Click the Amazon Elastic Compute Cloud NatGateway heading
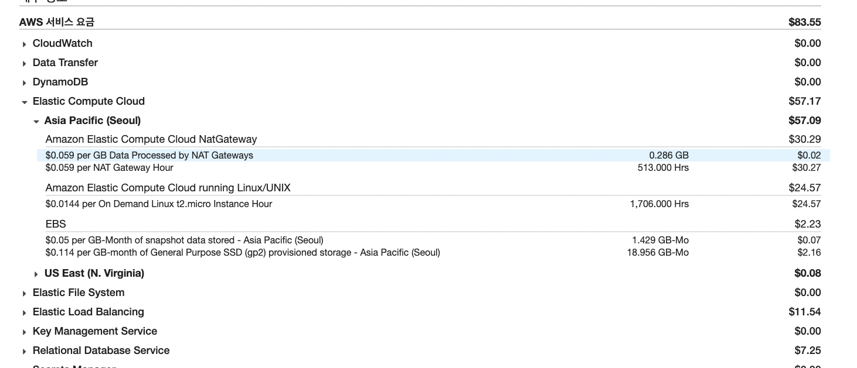Viewport: 857px width, 368px height. [x=151, y=139]
